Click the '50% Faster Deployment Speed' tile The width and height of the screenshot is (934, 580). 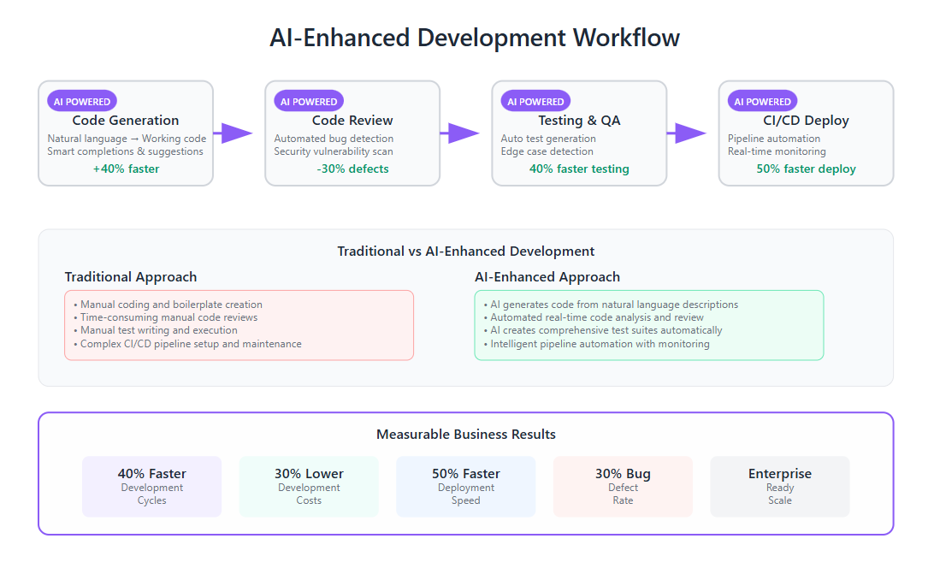coord(466,487)
